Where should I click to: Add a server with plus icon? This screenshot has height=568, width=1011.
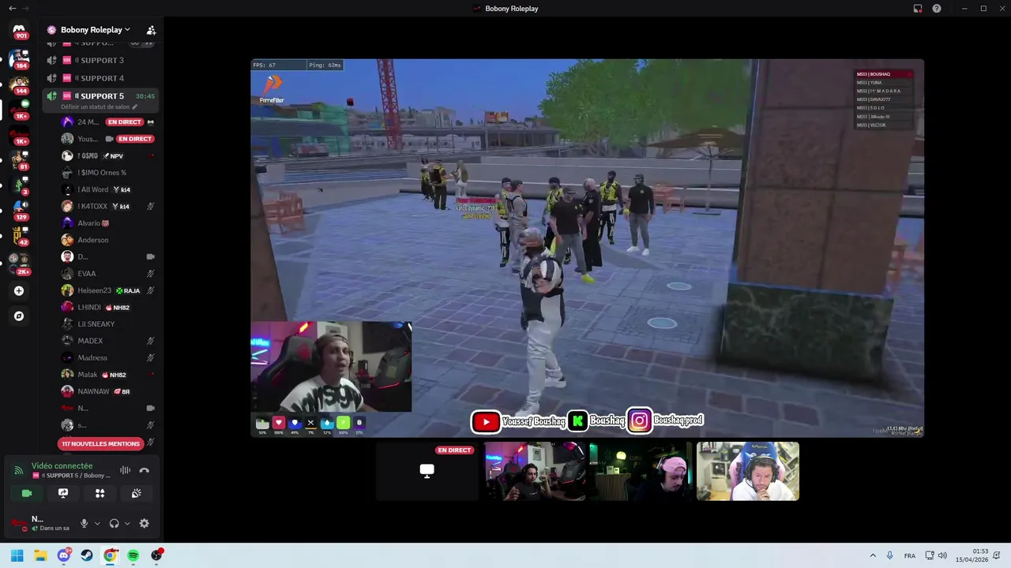(x=19, y=291)
